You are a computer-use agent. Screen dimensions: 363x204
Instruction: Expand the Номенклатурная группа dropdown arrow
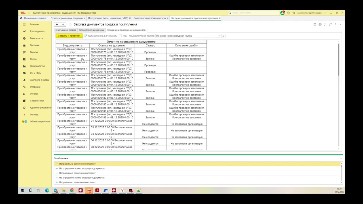[x=220, y=36]
